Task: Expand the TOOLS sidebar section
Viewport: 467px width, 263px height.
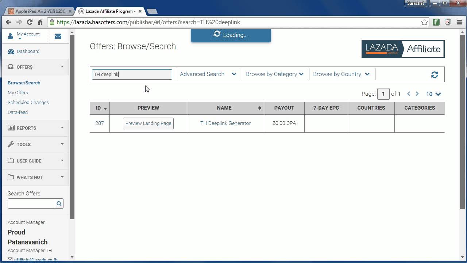Action: click(x=35, y=145)
